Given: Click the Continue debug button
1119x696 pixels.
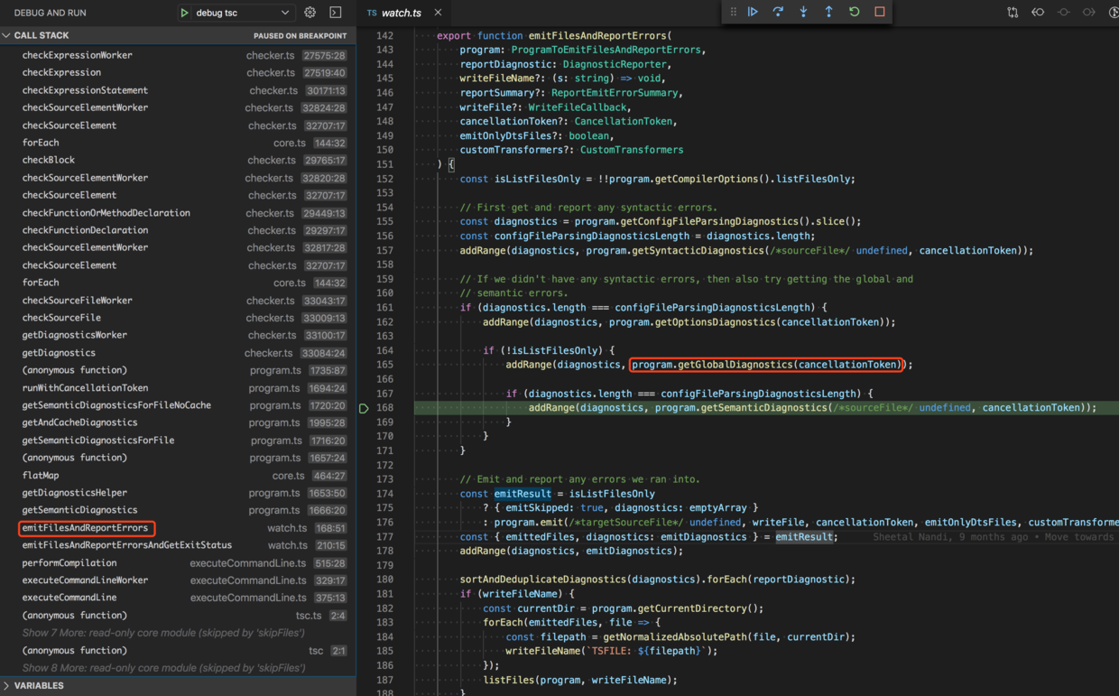Looking at the screenshot, I should coord(753,12).
